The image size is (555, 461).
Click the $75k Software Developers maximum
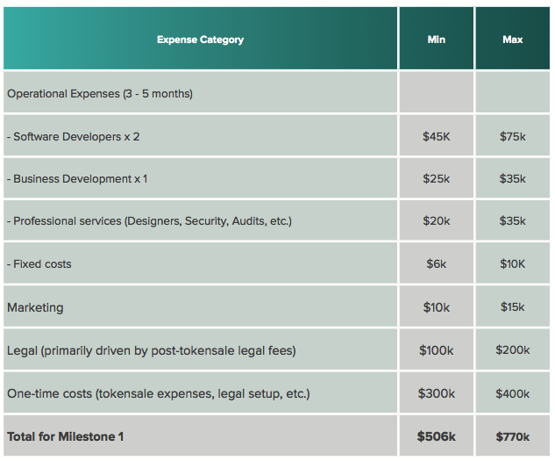[x=513, y=136]
